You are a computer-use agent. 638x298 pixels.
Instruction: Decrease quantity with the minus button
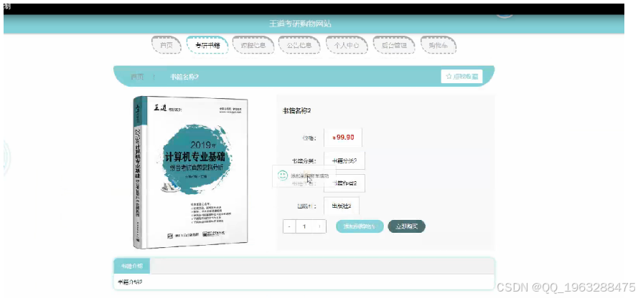[x=289, y=226]
